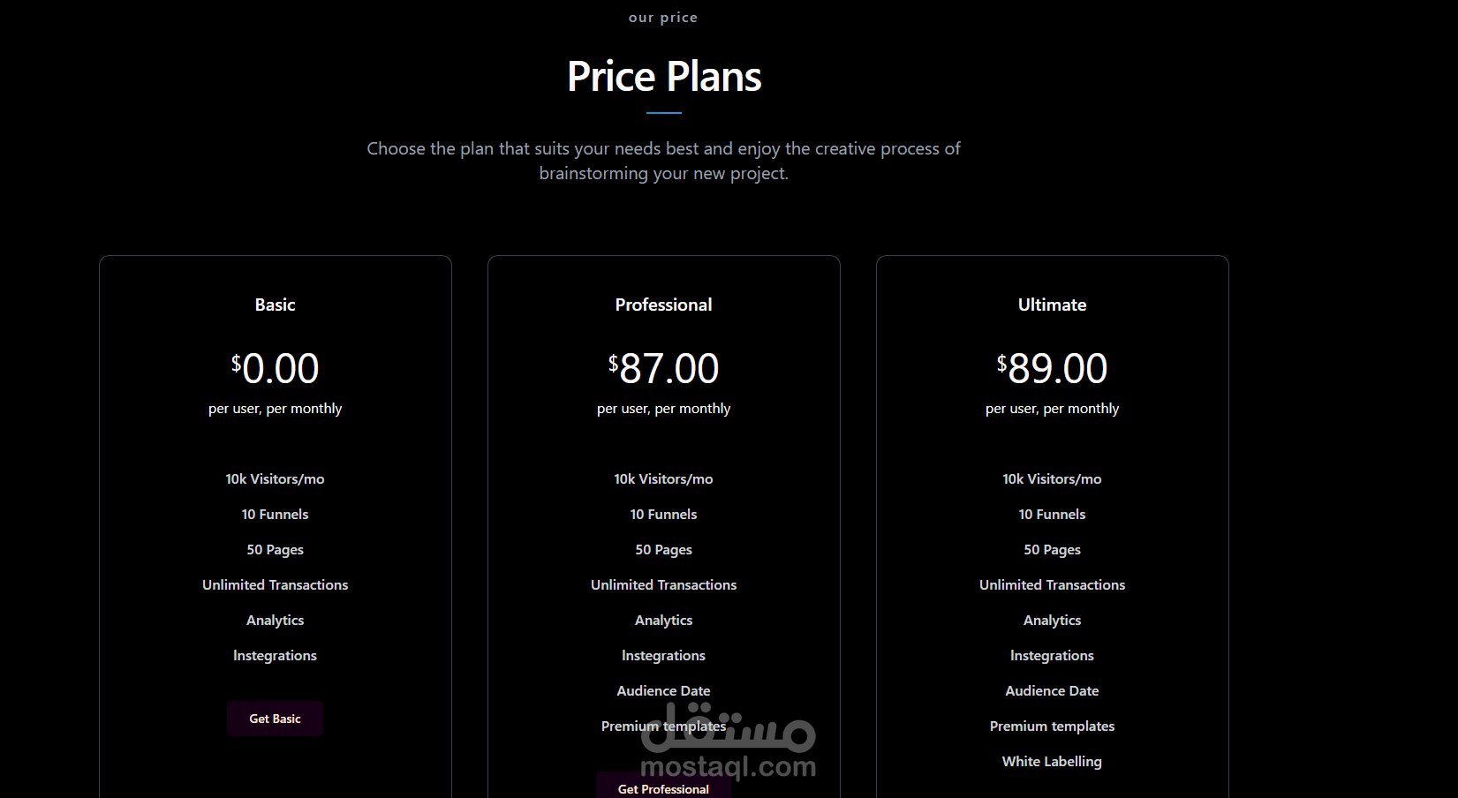Click Audience Date in the Professional plan
The width and height of the screenshot is (1458, 798).
pos(663,690)
